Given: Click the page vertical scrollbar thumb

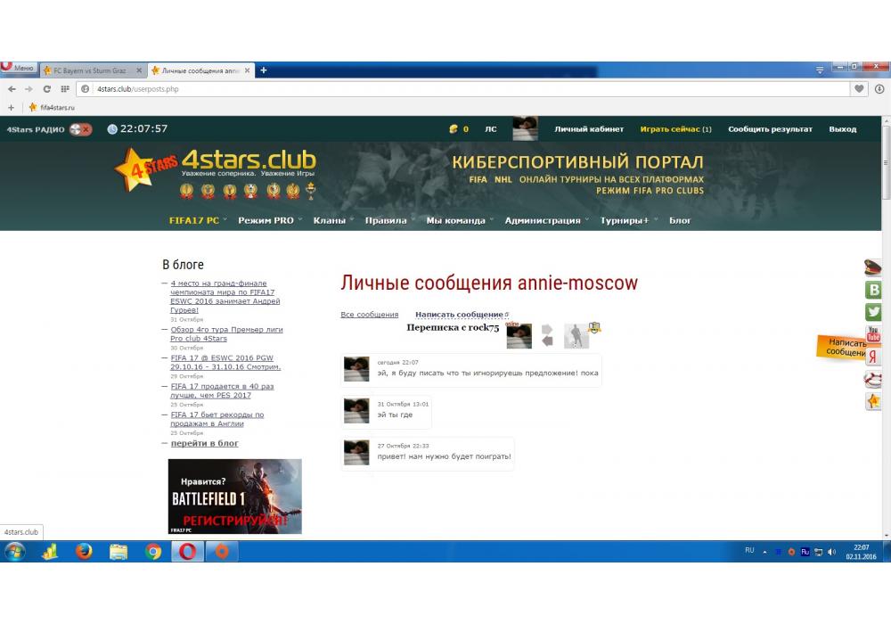Looking at the screenshot, I should click(x=886, y=162).
